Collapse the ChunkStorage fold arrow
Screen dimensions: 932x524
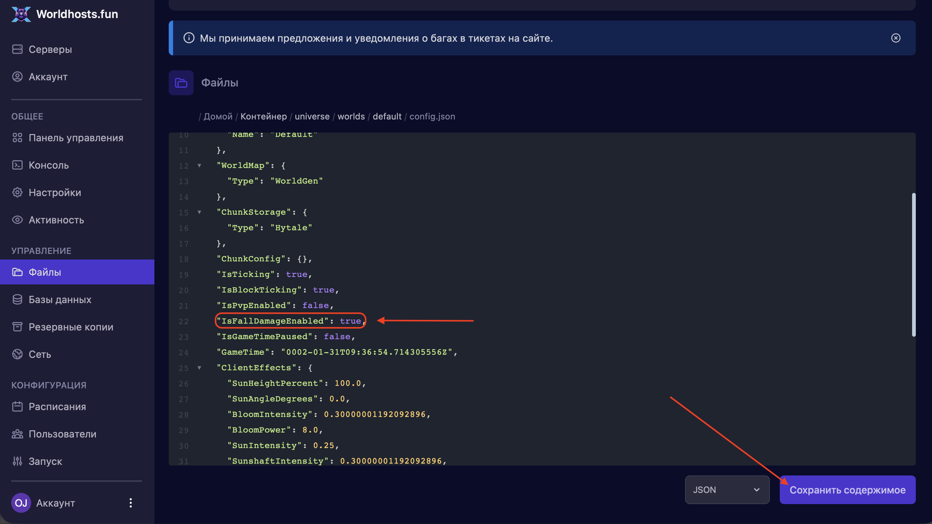[x=199, y=212]
